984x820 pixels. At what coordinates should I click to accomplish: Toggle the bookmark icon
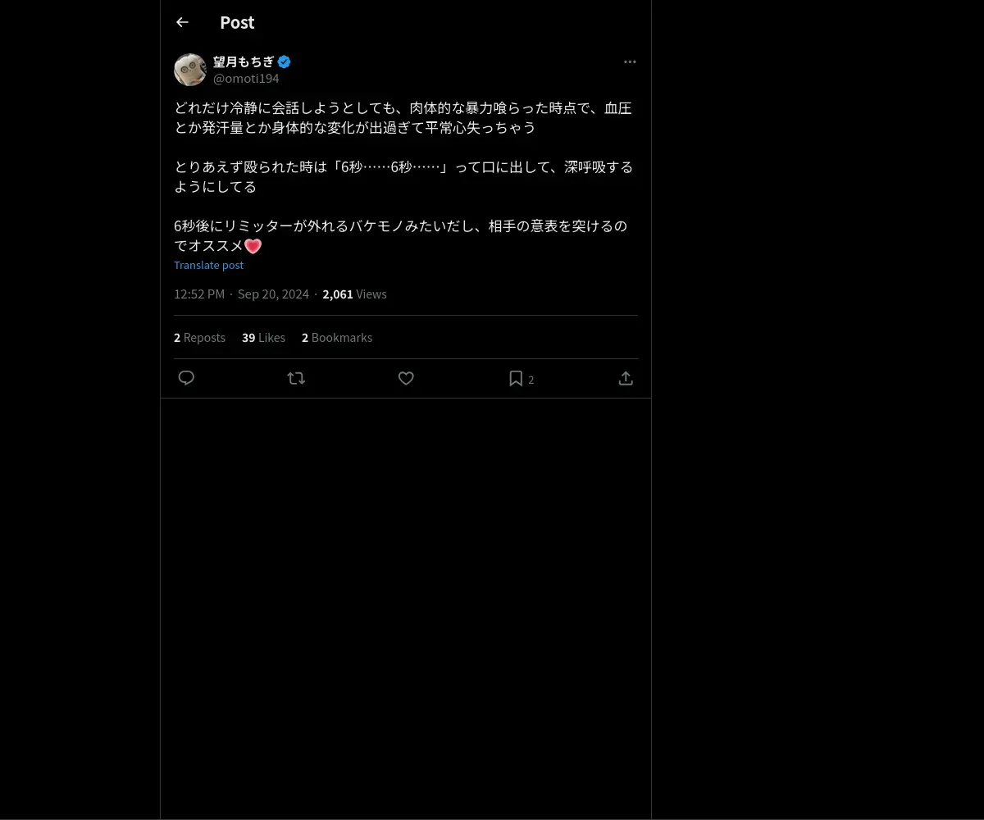coord(516,378)
